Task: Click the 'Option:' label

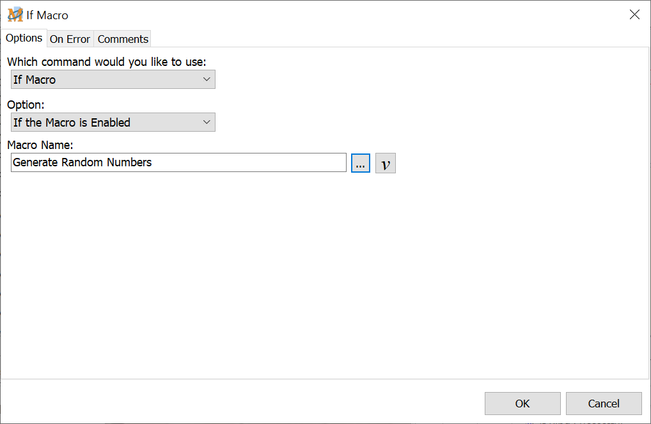Action: 26,105
